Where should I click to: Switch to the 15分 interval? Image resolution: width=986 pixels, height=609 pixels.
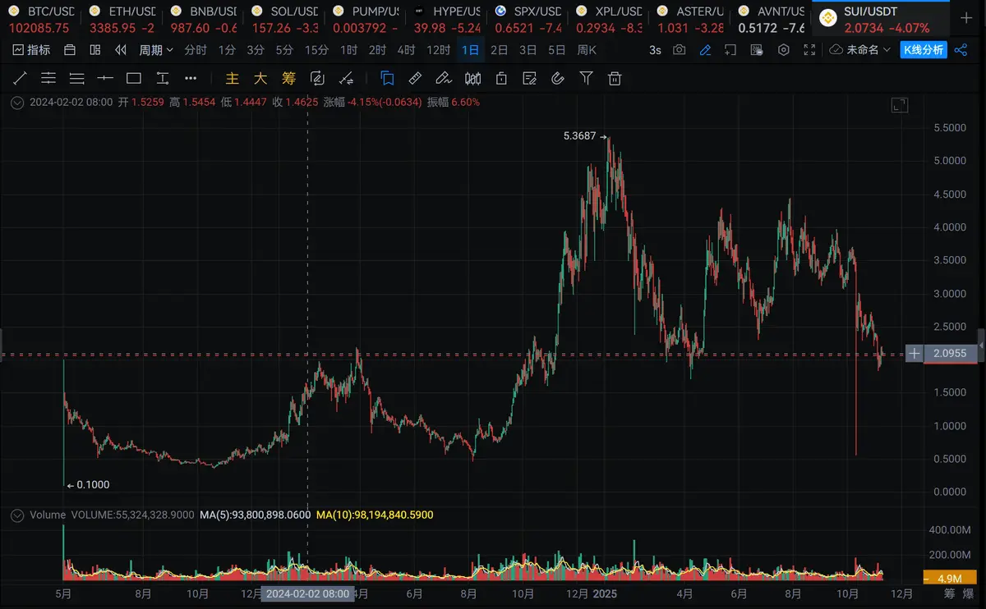pos(316,50)
